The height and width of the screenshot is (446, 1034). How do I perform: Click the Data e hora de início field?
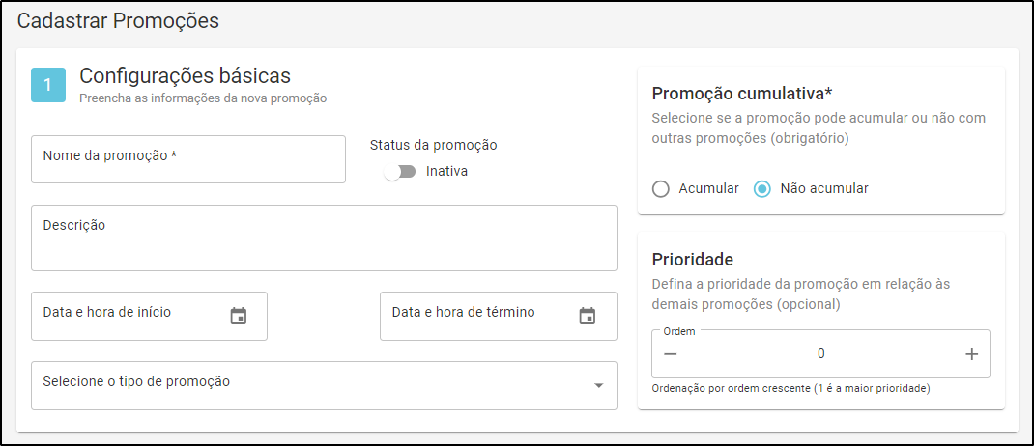tap(149, 317)
